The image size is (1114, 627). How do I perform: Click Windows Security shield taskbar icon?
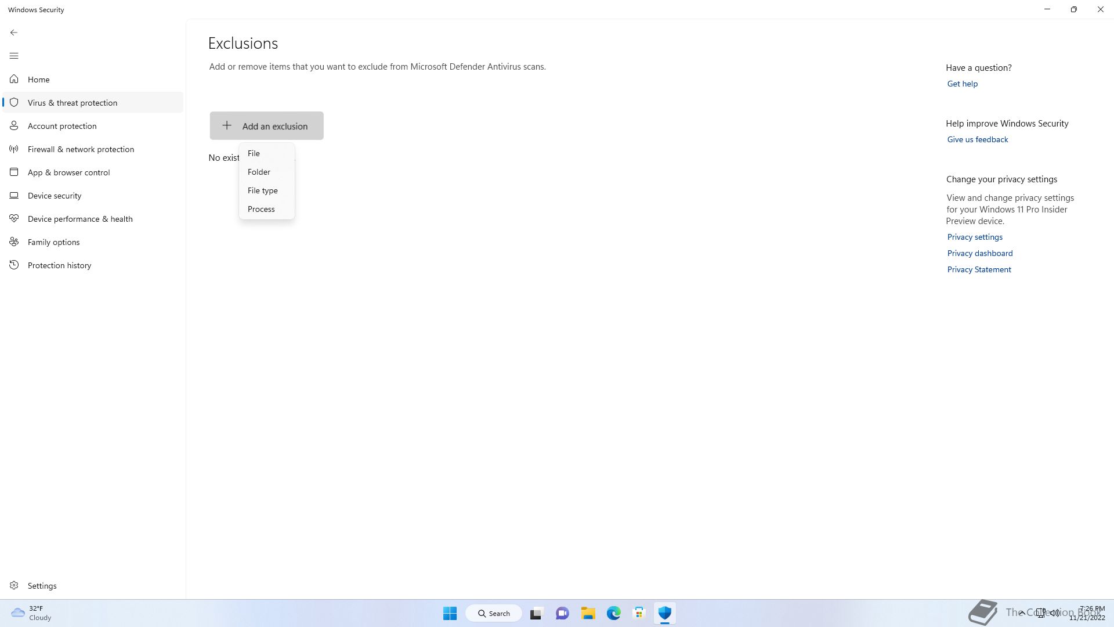[664, 613]
